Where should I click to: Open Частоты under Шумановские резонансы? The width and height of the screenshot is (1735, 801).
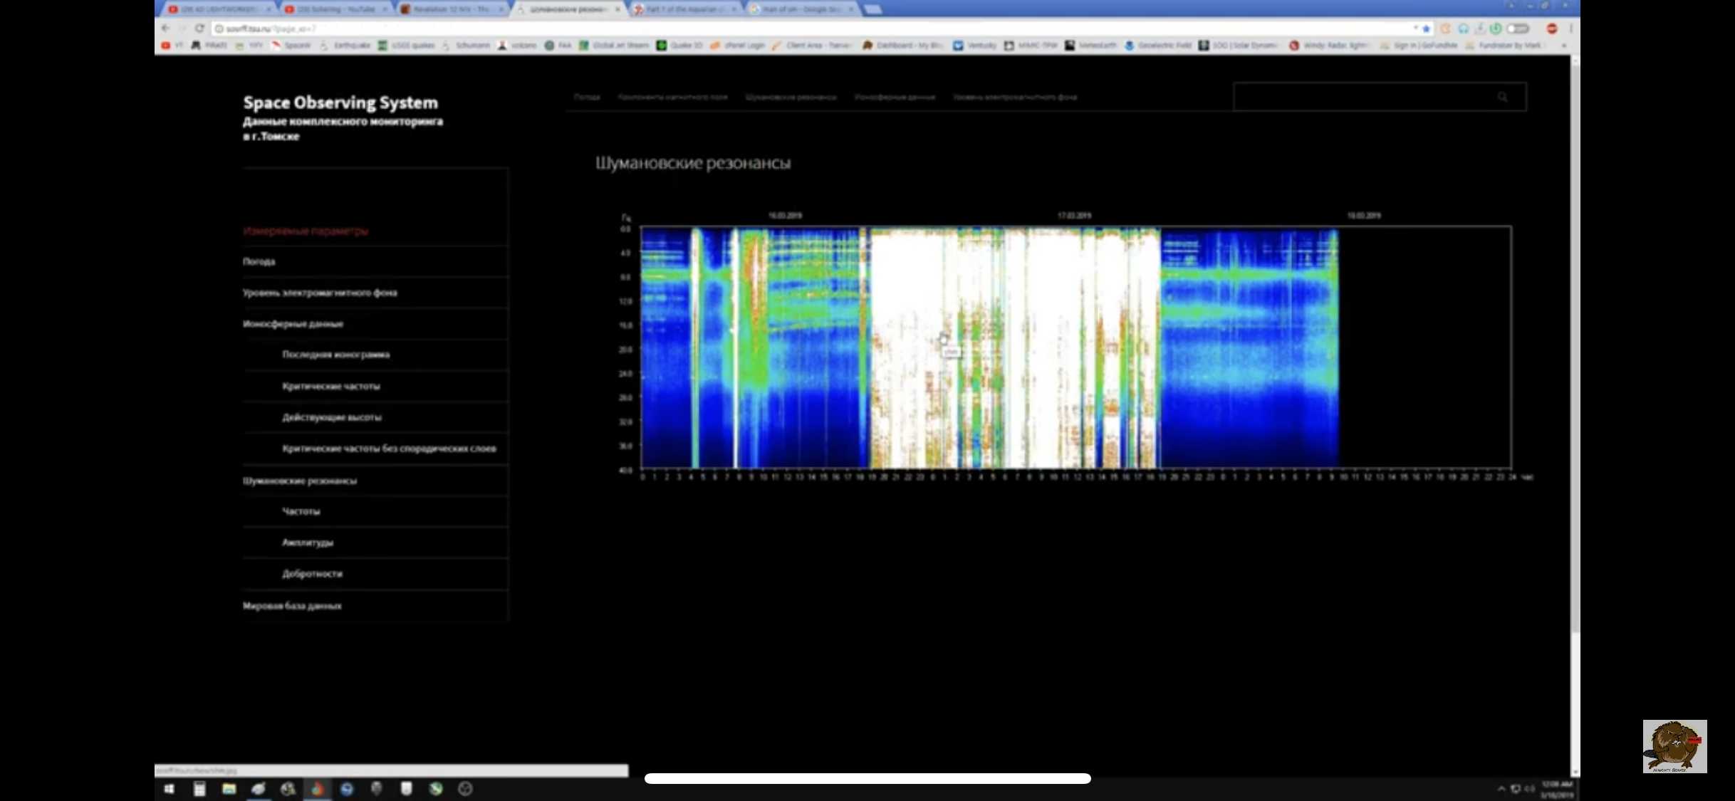coord(301,511)
